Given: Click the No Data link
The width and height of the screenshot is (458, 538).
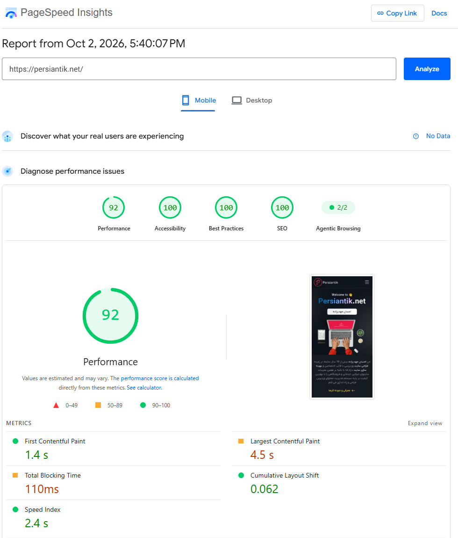Looking at the screenshot, I should coord(438,136).
